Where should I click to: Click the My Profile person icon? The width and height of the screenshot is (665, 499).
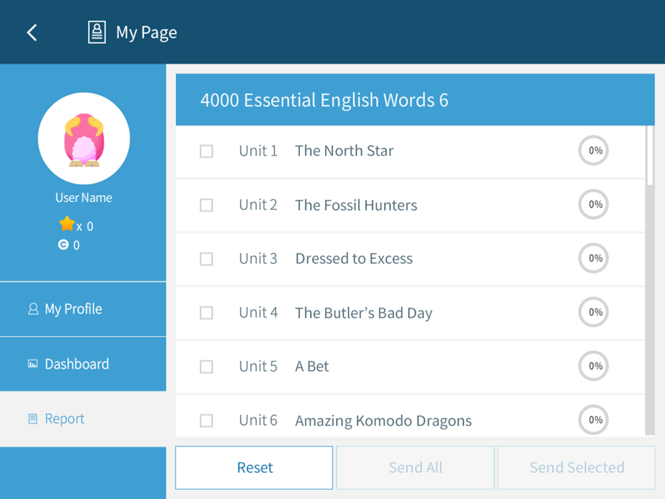(33, 309)
